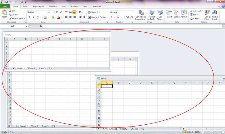Click the Increase Font Size icon

pos(57,12)
